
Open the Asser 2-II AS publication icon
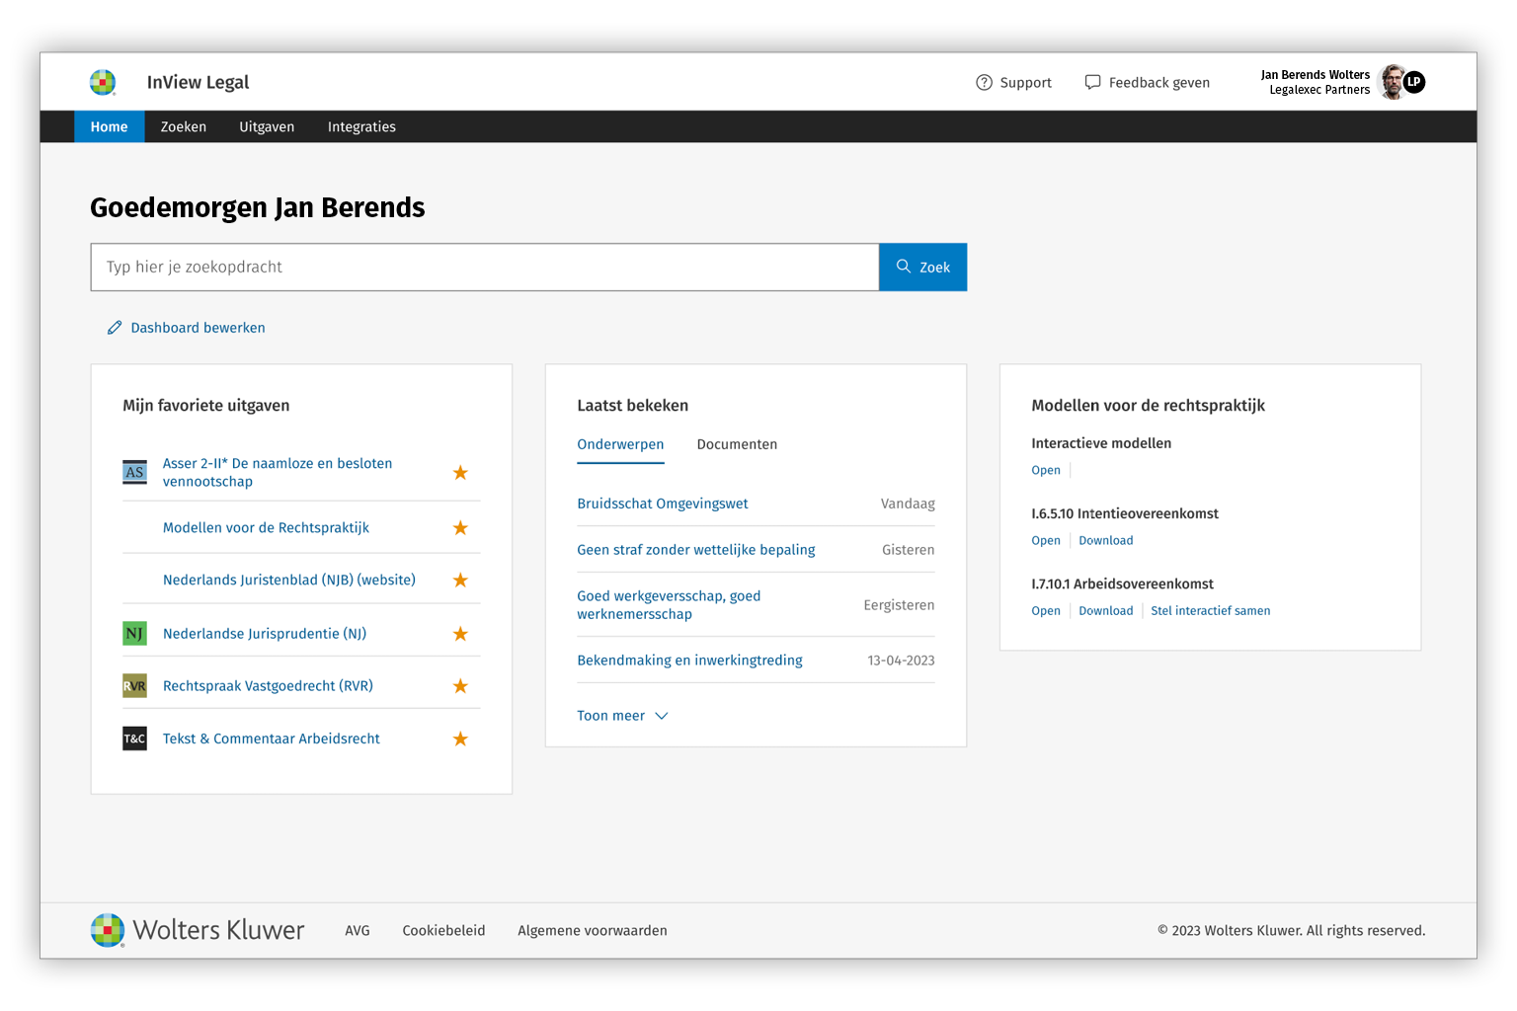[134, 472]
